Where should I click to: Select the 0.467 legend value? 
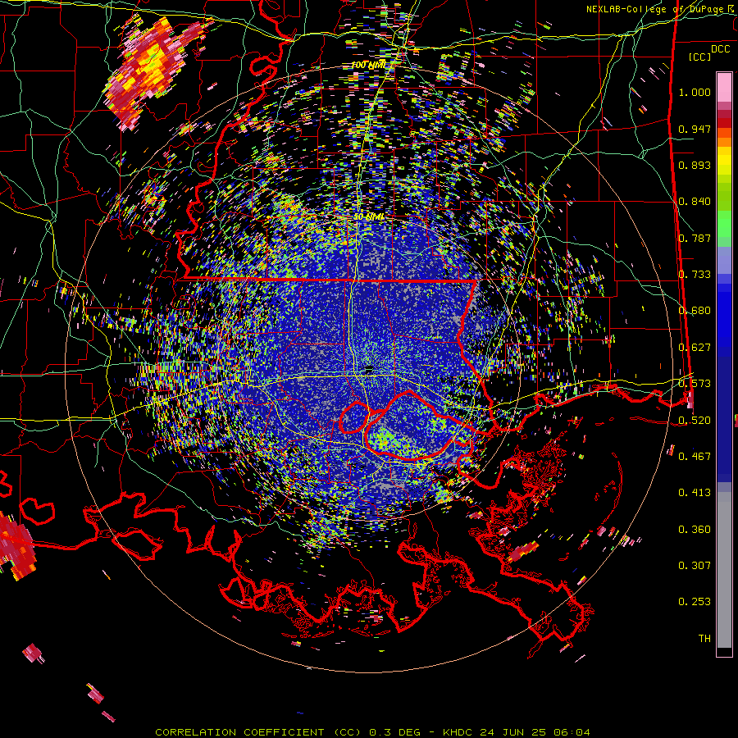click(x=695, y=456)
